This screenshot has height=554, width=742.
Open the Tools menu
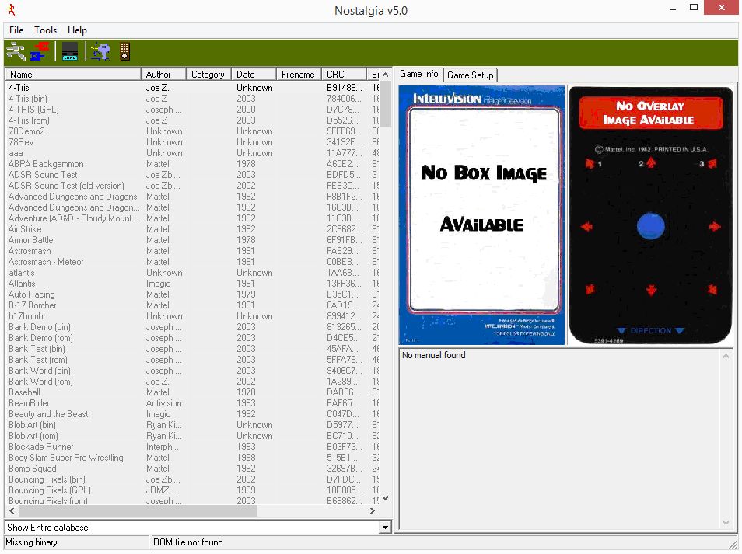pos(45,30)
